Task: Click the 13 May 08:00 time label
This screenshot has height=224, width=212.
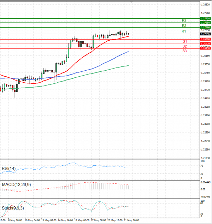Action: 49,220
